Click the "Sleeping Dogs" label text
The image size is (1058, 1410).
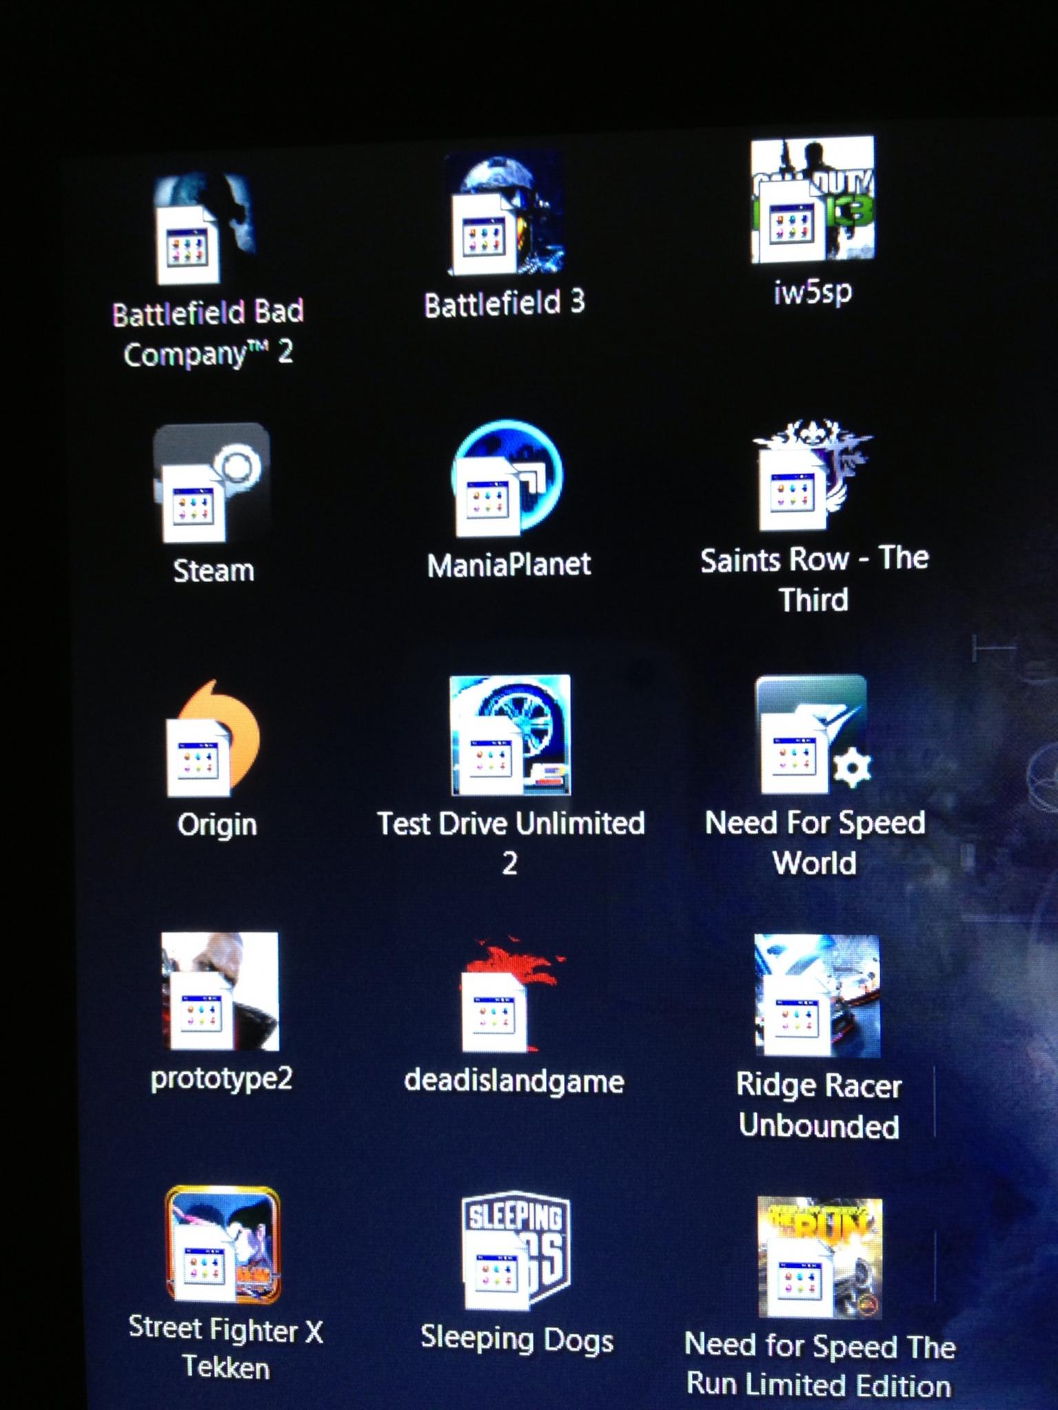(517, 1340)
